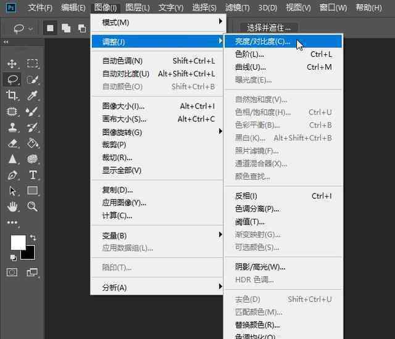Expand the 分析(A) submenu
395x339 pixels.
coord(158,287)
